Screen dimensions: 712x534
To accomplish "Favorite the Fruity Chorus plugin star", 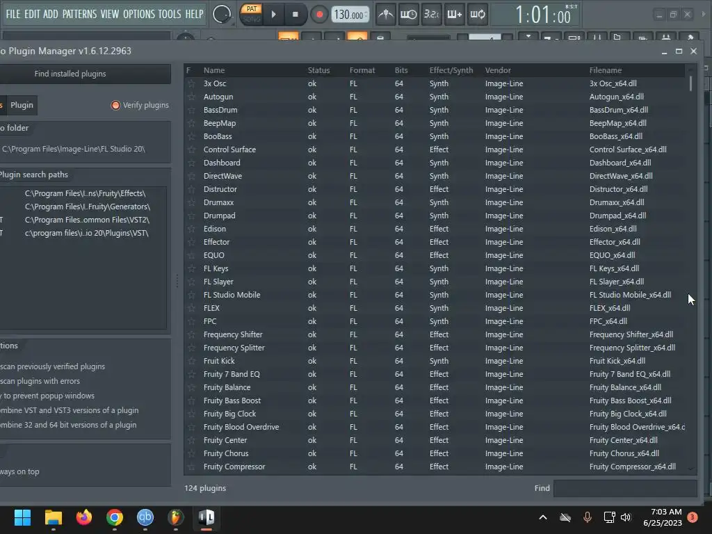I will (x=192, y=453).
